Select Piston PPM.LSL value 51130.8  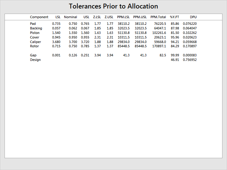click(x=124, y=33)
